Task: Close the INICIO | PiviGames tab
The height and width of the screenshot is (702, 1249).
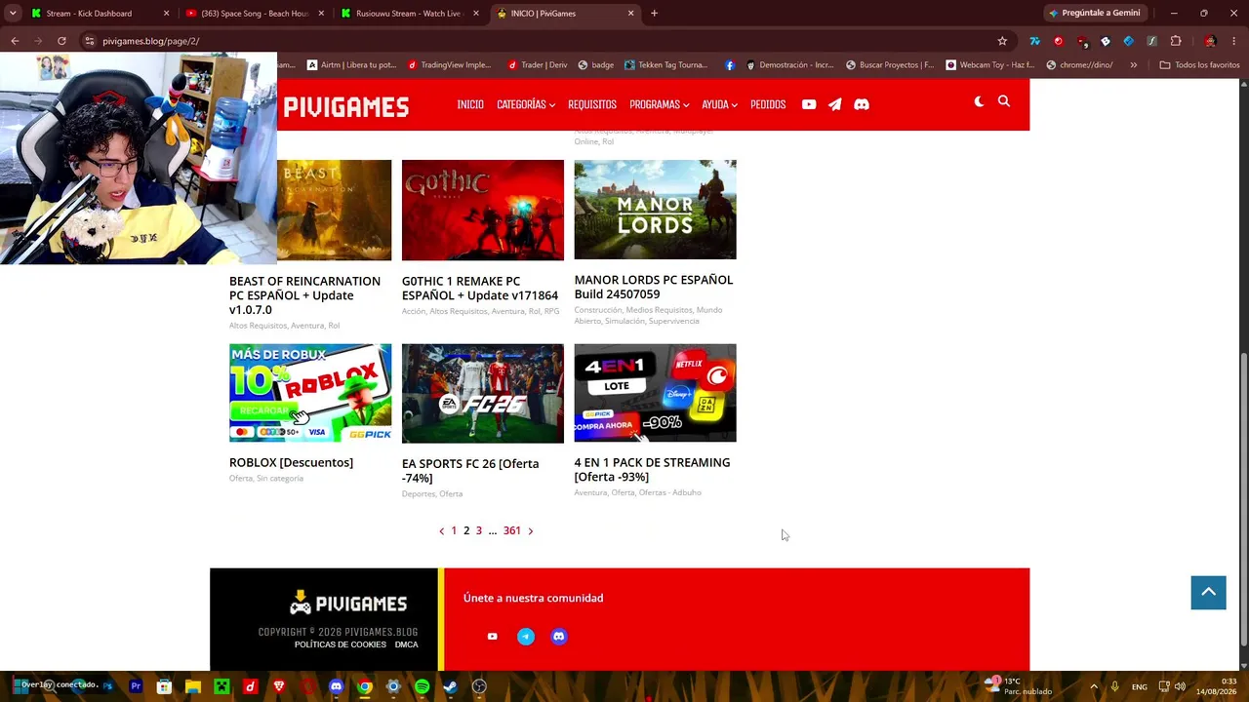Action: [x=630, y=14]
